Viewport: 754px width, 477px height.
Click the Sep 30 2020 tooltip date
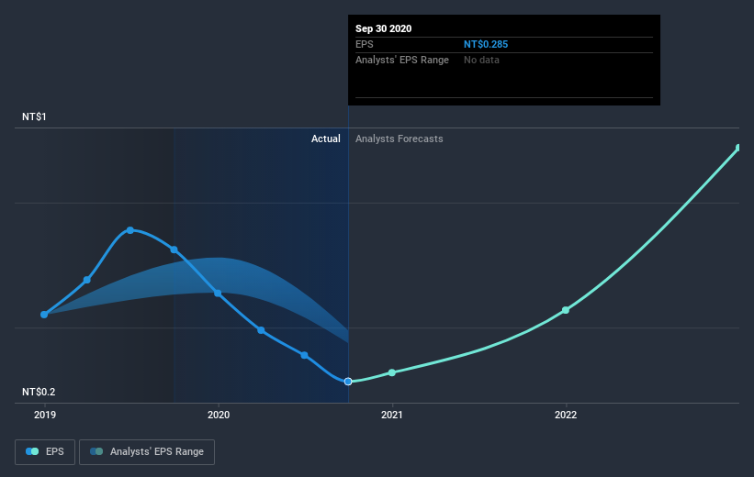[x=383, y=28]
